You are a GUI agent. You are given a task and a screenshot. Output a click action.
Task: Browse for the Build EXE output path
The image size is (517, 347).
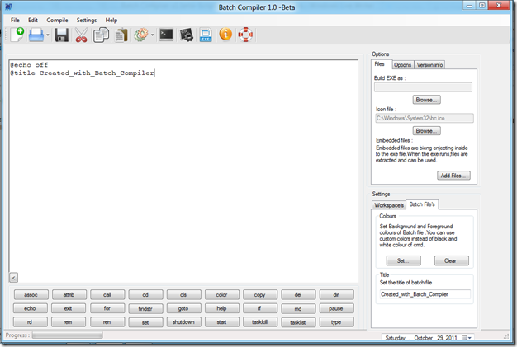click(427, 100)
